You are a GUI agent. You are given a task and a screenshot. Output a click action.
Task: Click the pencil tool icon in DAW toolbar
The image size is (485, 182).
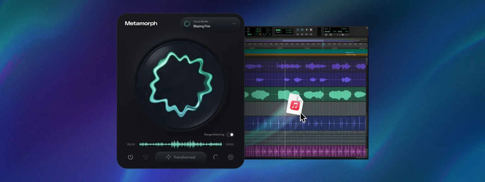[263, 34]
